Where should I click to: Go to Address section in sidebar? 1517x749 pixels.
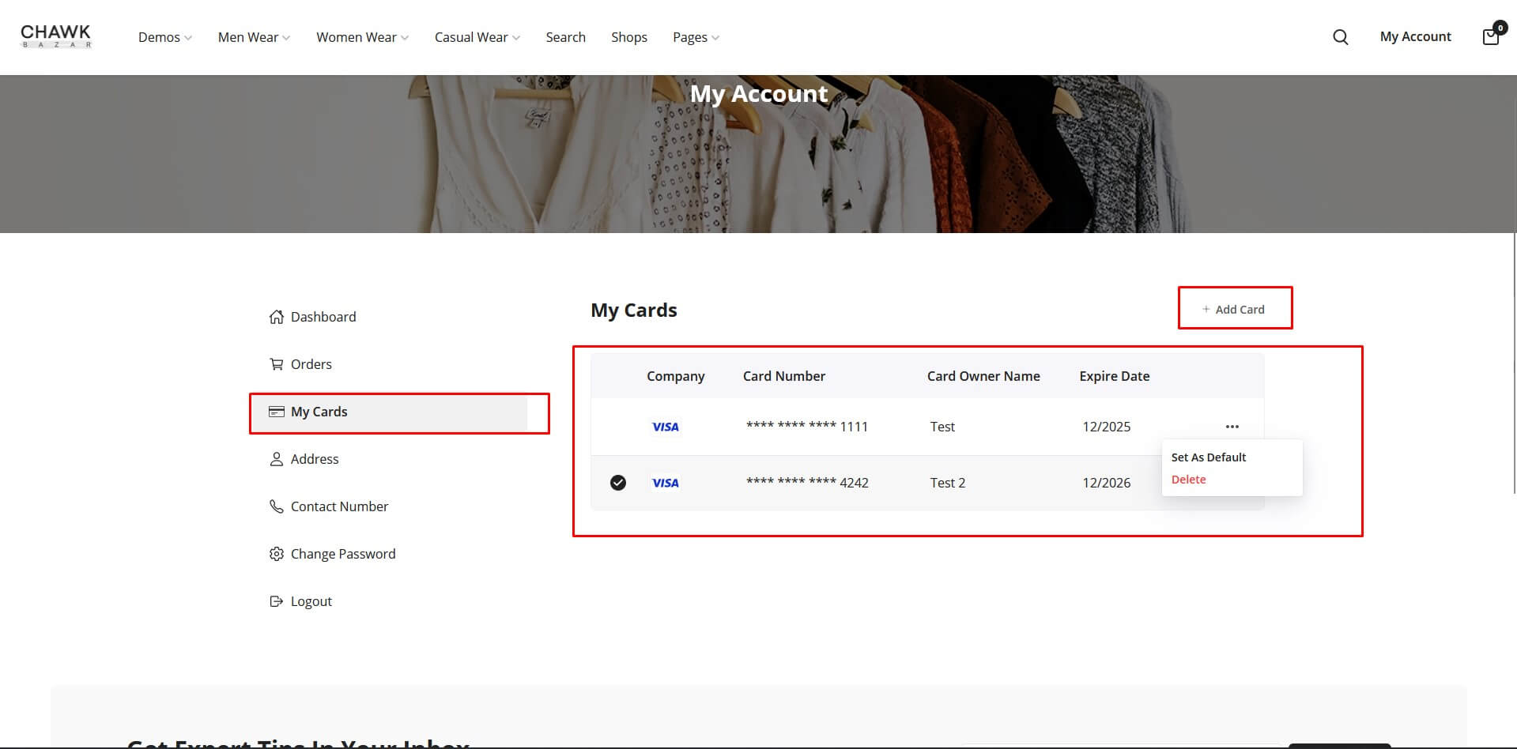coord(314,459)
